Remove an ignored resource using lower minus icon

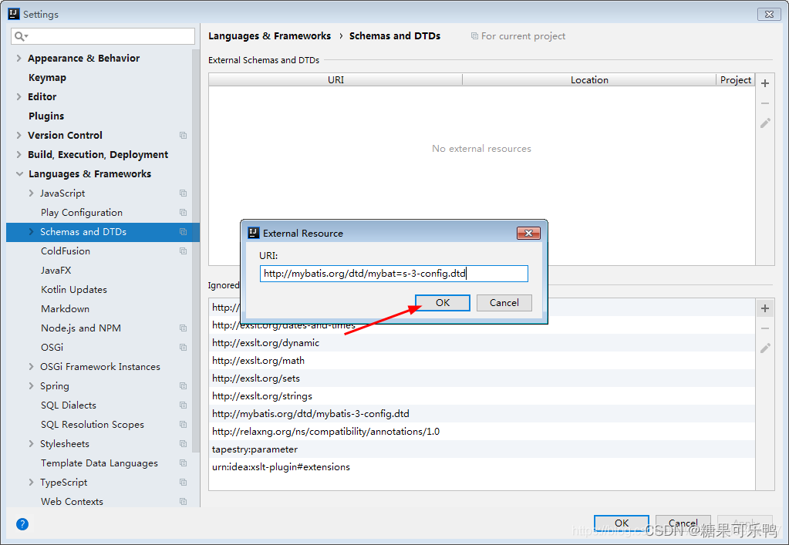point(764,328)
